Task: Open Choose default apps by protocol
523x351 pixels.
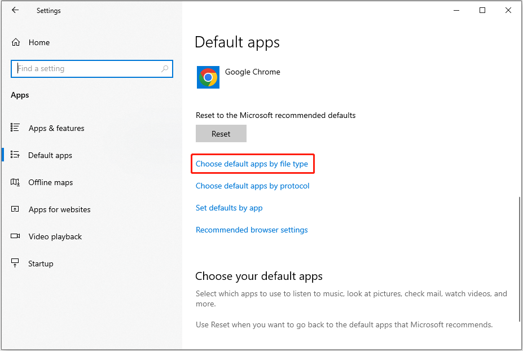Action: (253, 186)
